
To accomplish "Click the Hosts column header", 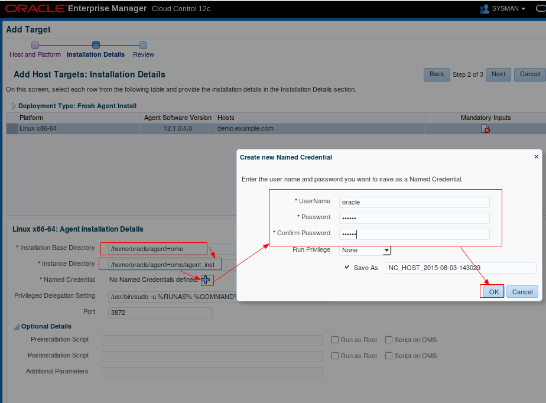I will 320,118.
